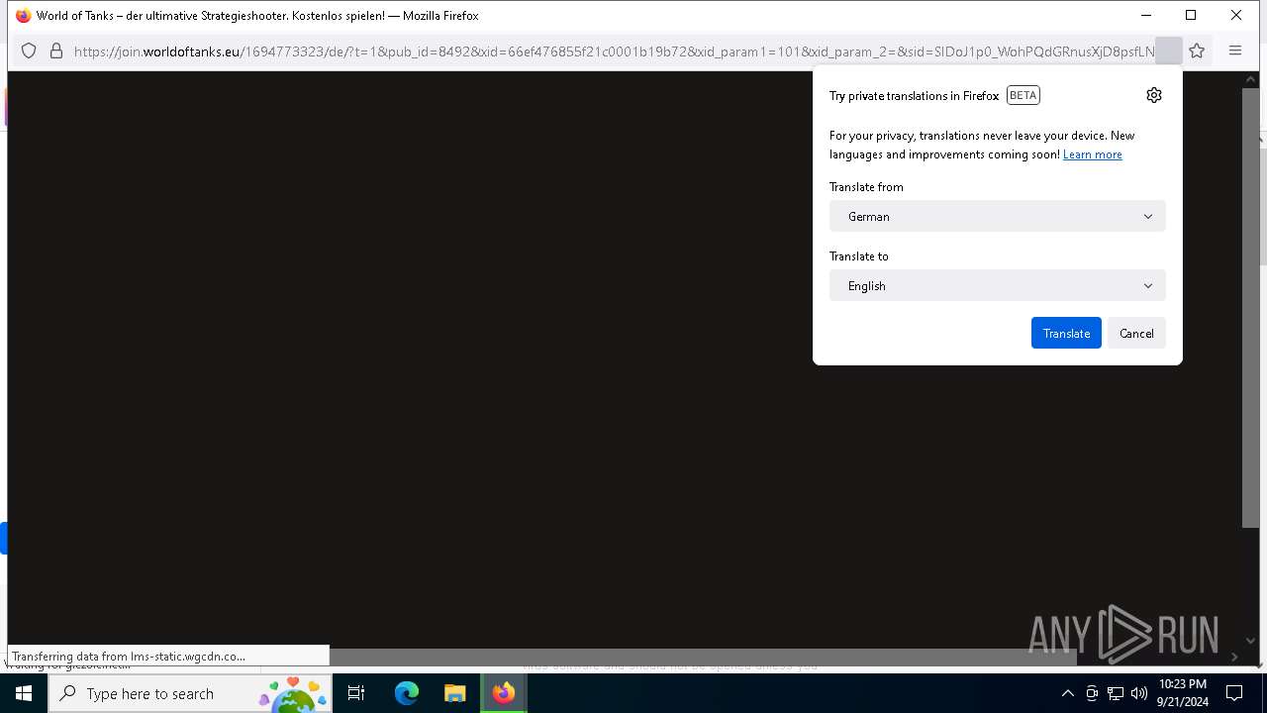Cancel the translation popup
Image resolution: width=1267 pixels, height=713 pixels.
1136,333
